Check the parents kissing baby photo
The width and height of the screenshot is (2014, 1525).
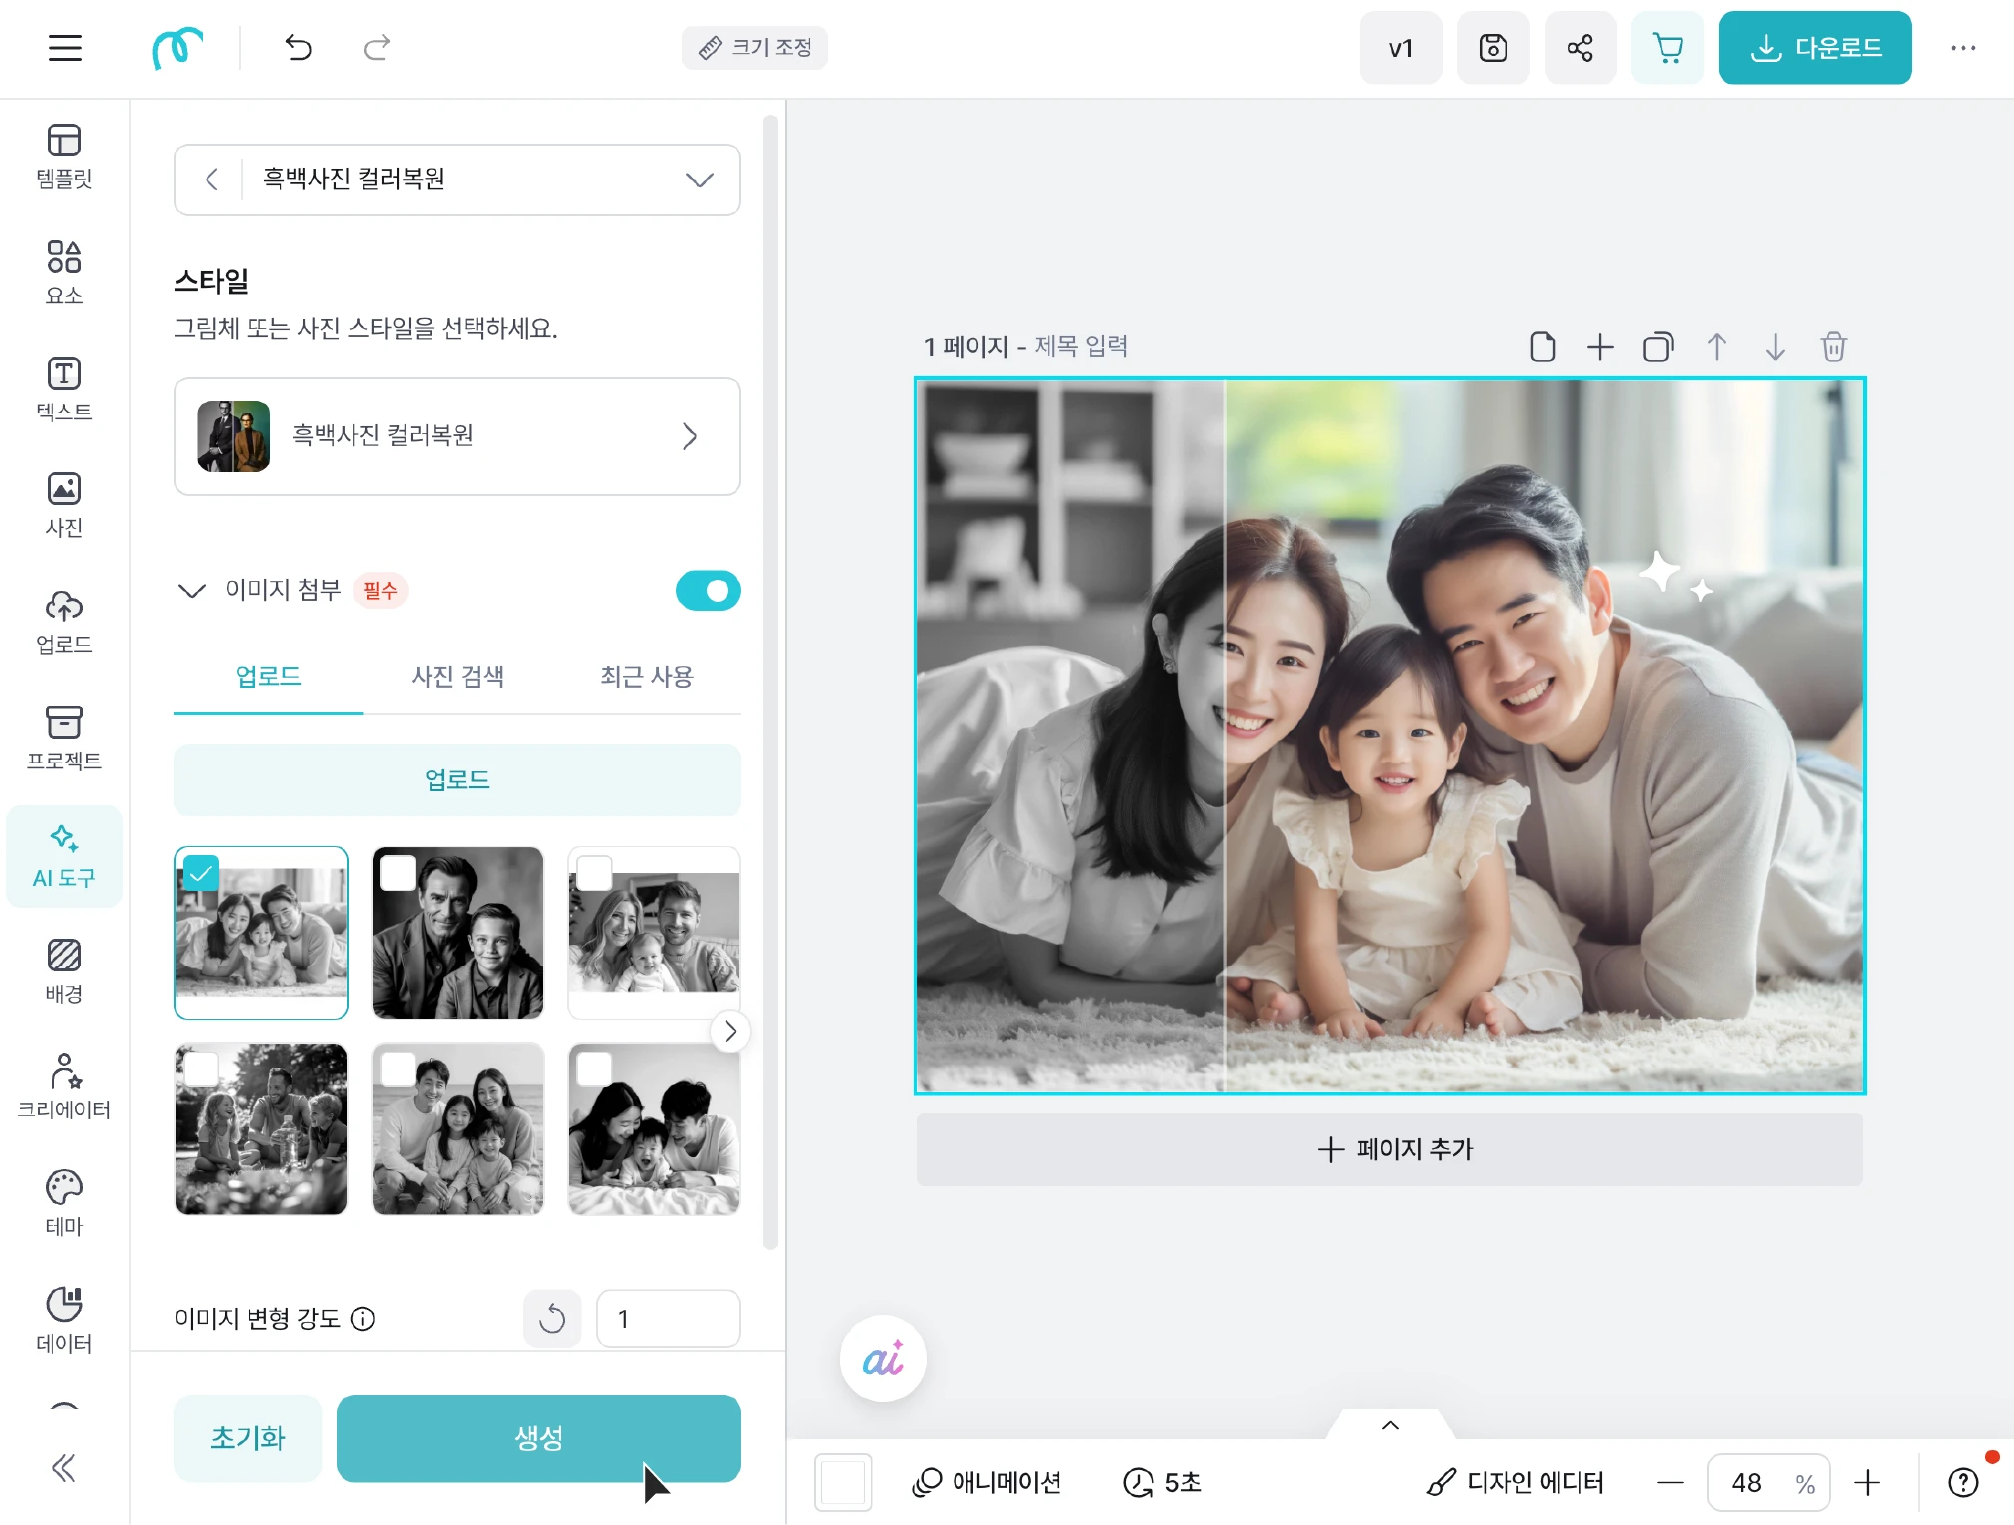click(594, 1069)
